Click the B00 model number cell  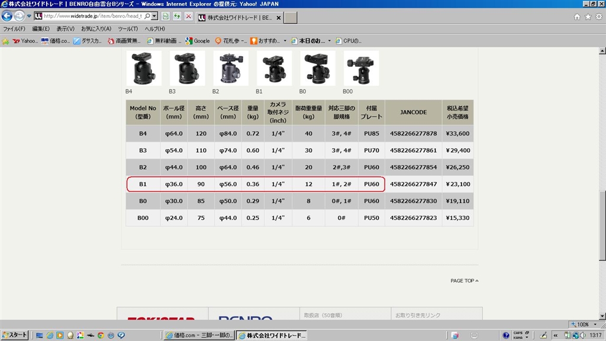[x=143, y=218]
